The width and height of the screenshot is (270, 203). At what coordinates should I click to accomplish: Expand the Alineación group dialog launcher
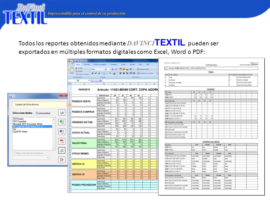[x=155, y=77]
